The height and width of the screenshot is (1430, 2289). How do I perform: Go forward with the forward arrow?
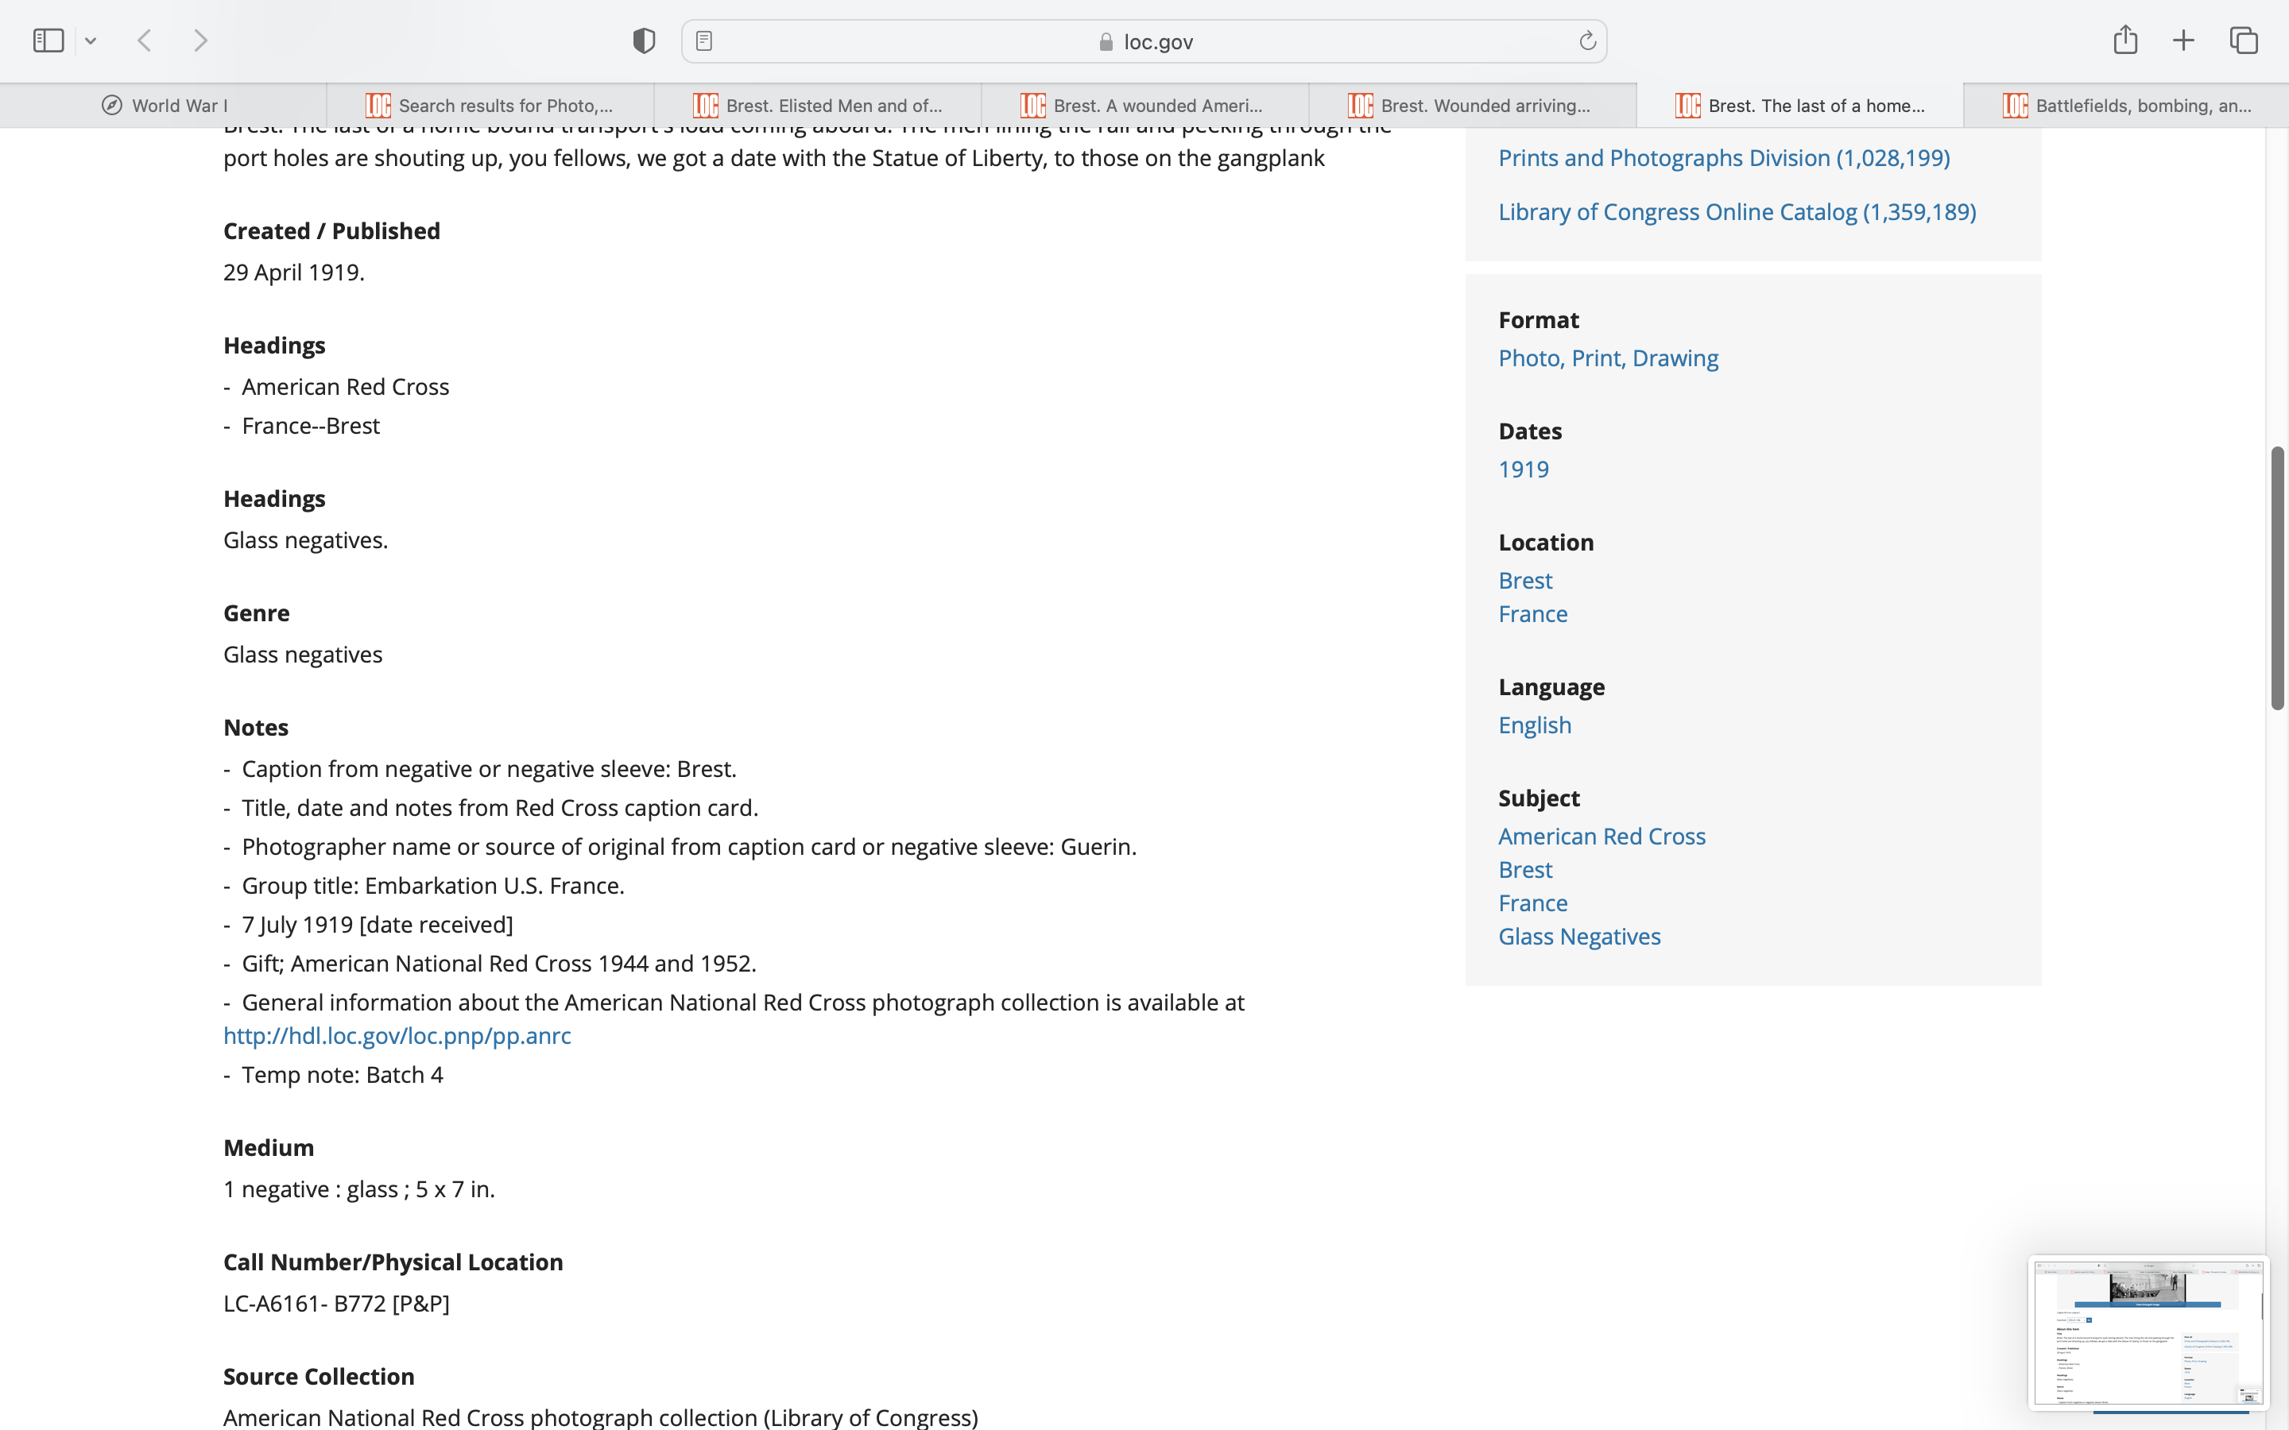200,41
